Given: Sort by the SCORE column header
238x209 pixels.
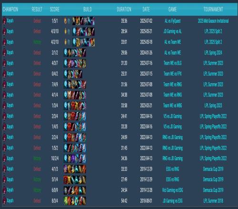Looking at the screenshot, I should pos(55,9).
